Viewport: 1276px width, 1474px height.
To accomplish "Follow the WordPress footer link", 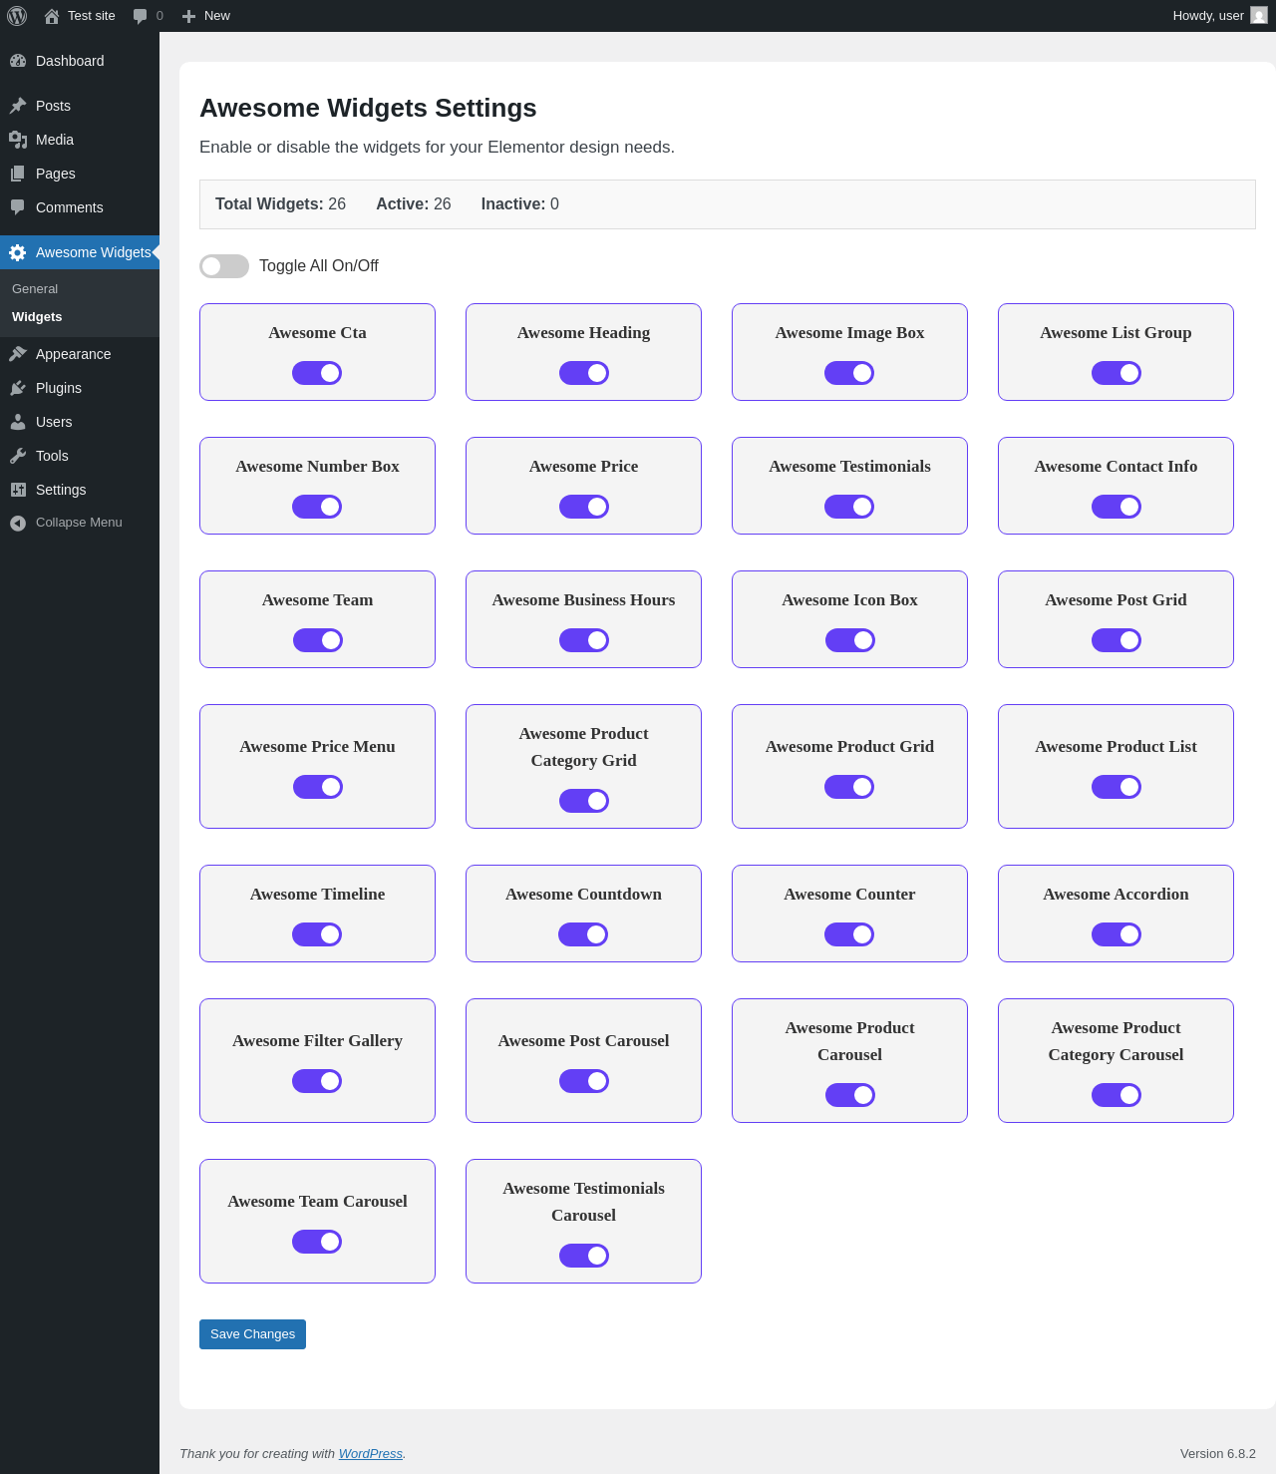I will [371, 1454].
